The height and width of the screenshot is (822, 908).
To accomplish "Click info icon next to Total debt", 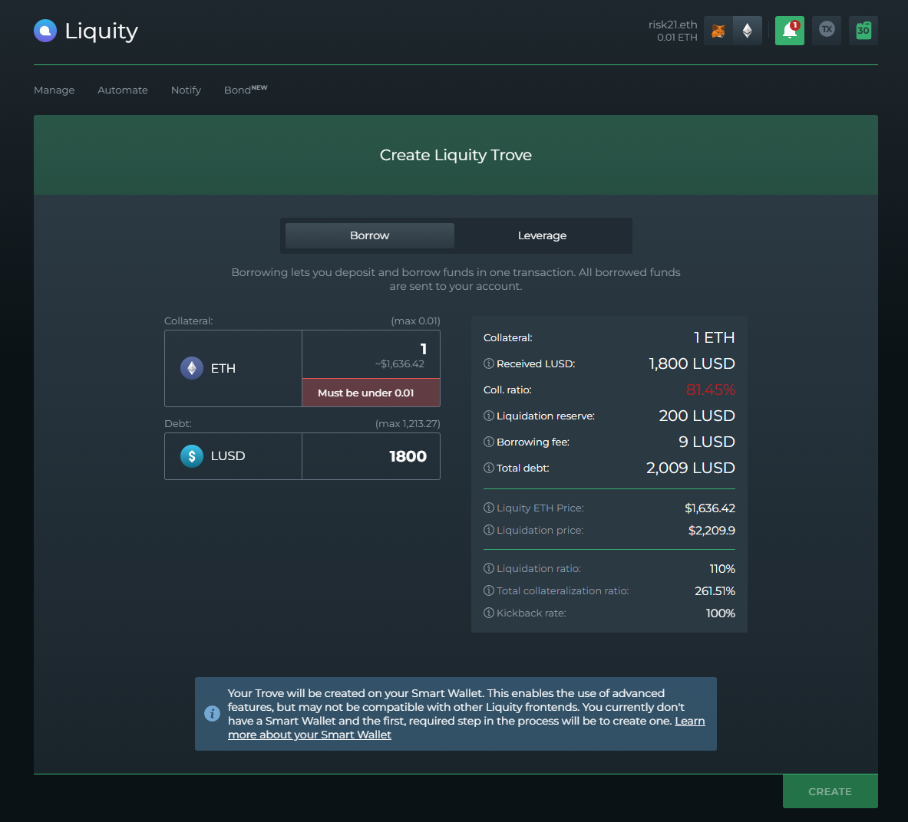I will click(x=489, y=468).
